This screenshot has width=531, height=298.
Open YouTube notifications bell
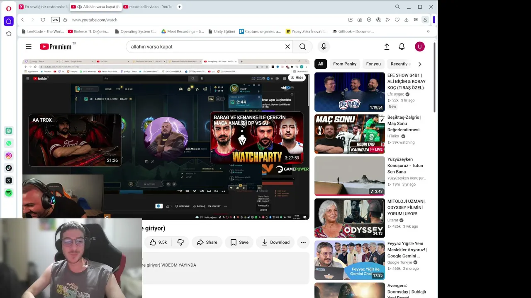(x=402, y=47)
